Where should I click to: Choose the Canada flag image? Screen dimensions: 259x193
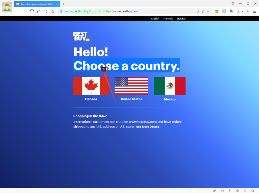pyautogui.click(x=91, y=86)
